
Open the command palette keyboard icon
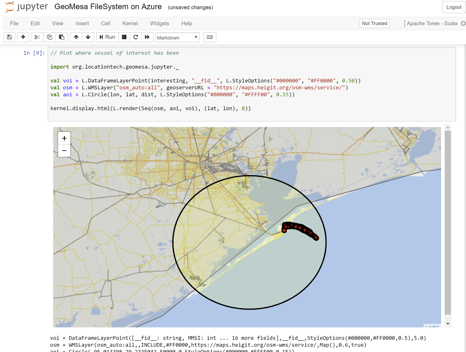210,37
